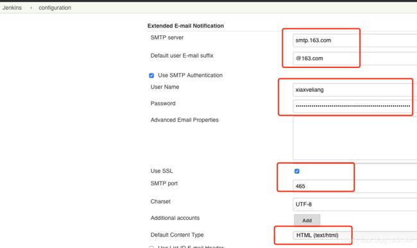417x248 pixels.
Task: Toggle the Use SMTP Authentication checkbox
Action: click(151, 76)
